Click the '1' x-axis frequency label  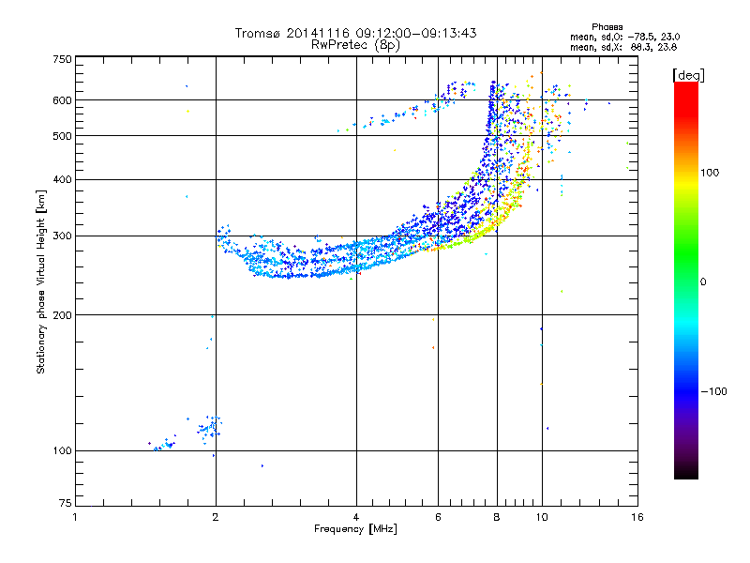(75, 517)
